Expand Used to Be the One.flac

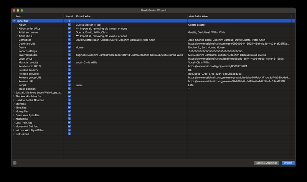pos(14,100)
